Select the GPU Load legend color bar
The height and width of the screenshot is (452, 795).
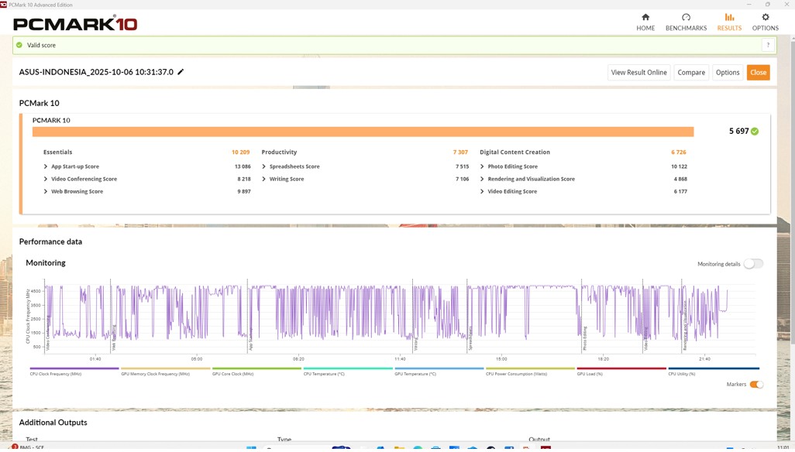tap(621, 368)
